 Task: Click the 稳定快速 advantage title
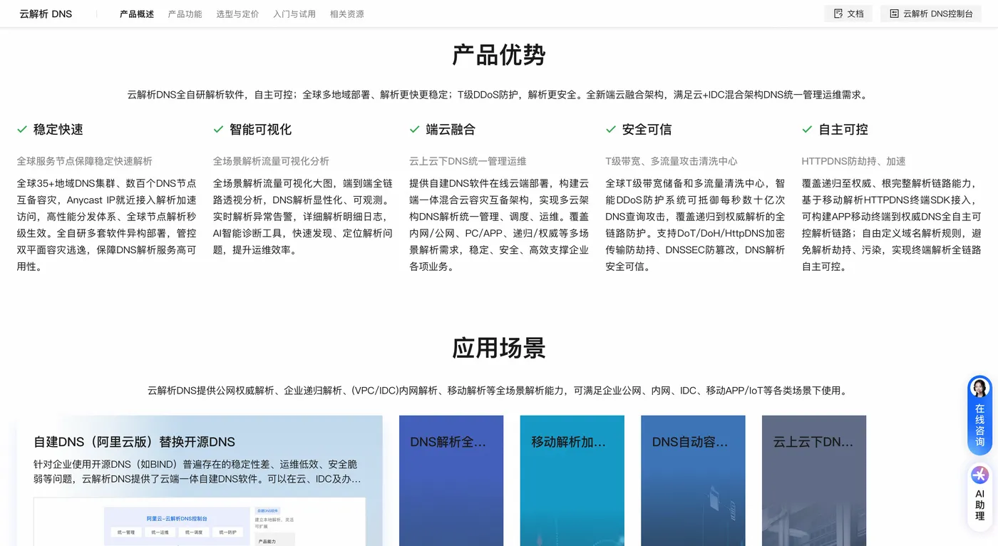[58, 129]
